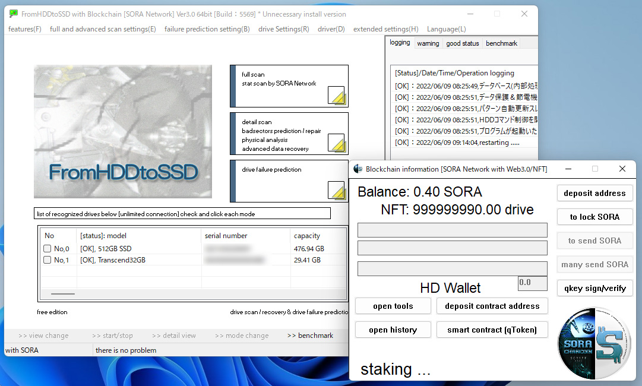Click the to lock SORA button
Screen dimensions: 642x386
[x=594, y=217]
